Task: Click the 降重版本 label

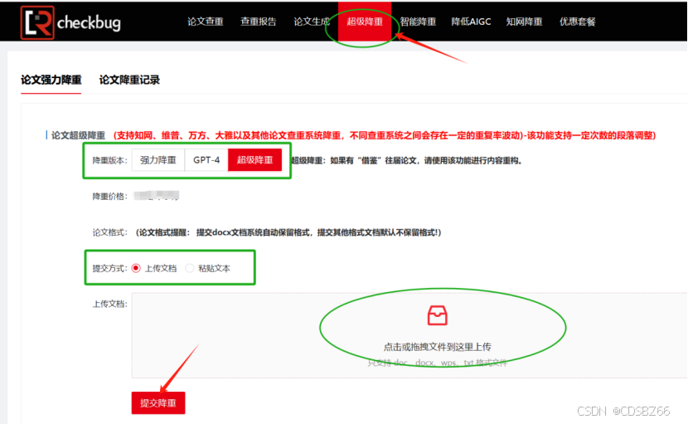Action: pos(109,160)
